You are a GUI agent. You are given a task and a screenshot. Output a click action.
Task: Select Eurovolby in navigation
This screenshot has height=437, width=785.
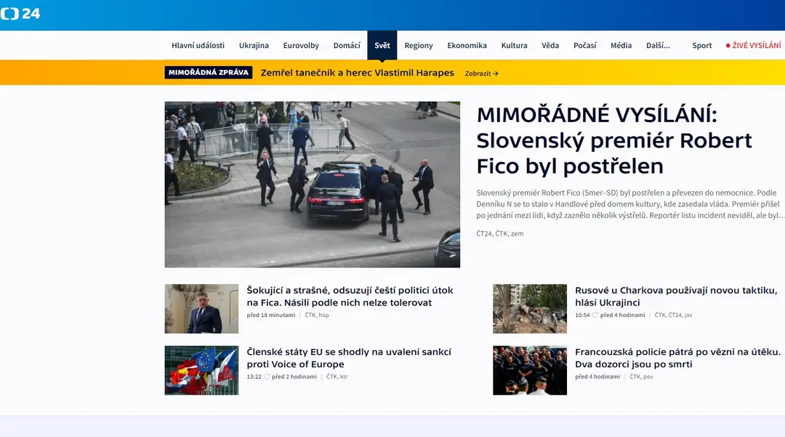pos(301,46)
